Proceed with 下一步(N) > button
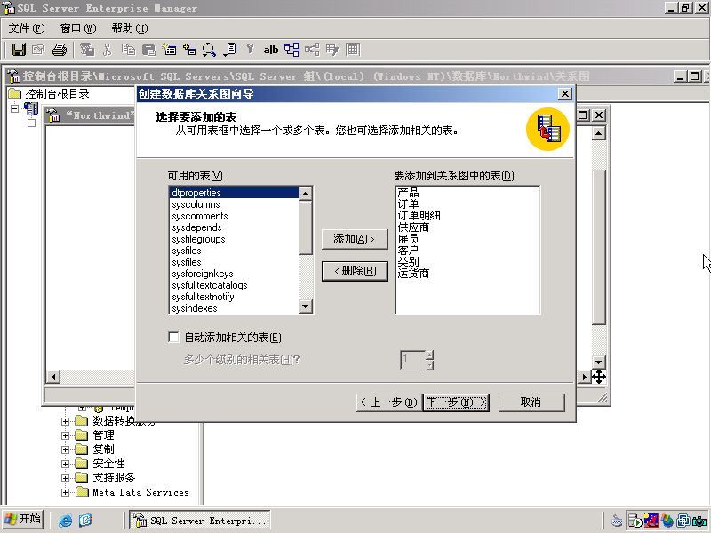Image resolution: width=711 pixels, height=533 pixels. (x=456, y=402)
